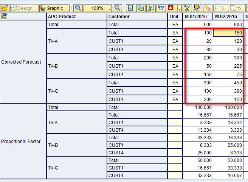The height and width of the screenshot is (182, 248).
Task: Click the table settings icon above Corrected Forecast
Action: coord(4,16)
